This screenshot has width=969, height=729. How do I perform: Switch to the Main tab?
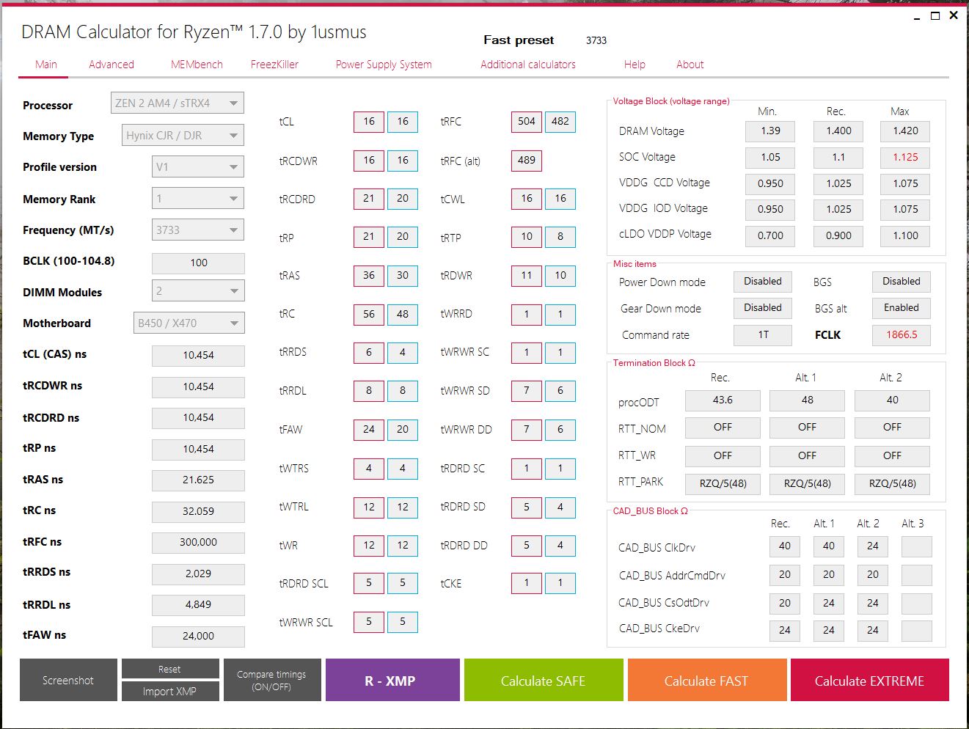coord(45,65)
